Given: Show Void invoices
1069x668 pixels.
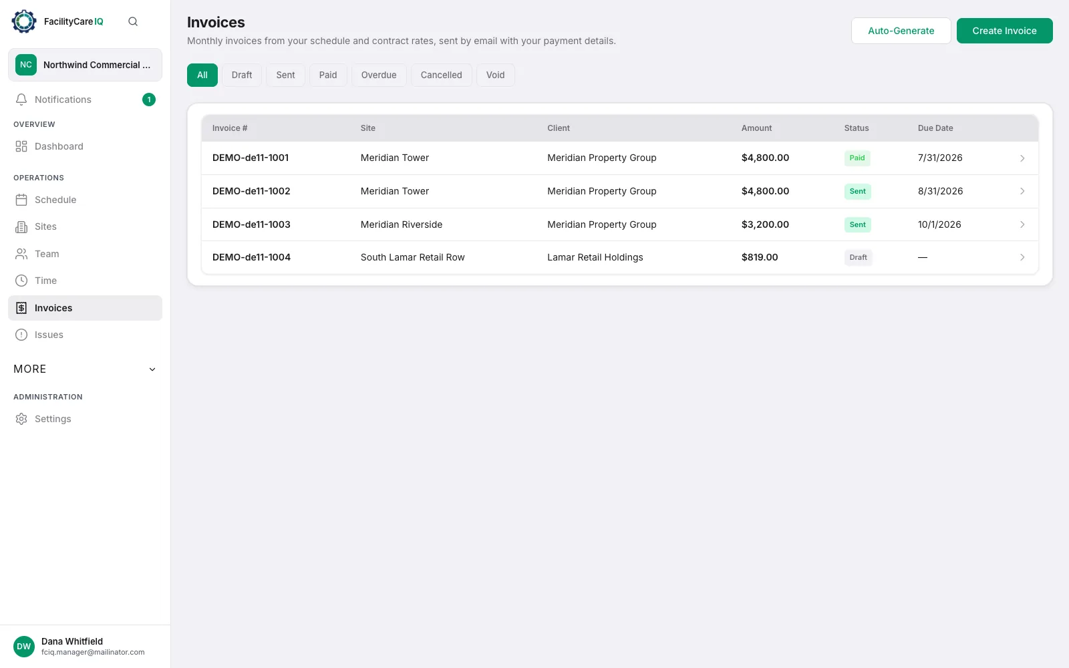Looking at the screenshot, I should click(496, 75).
